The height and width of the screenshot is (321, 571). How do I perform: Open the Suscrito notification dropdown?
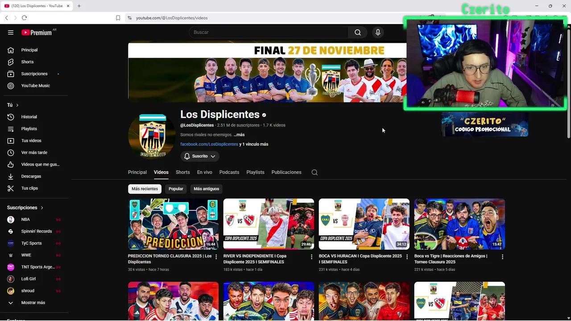point(200,156)
